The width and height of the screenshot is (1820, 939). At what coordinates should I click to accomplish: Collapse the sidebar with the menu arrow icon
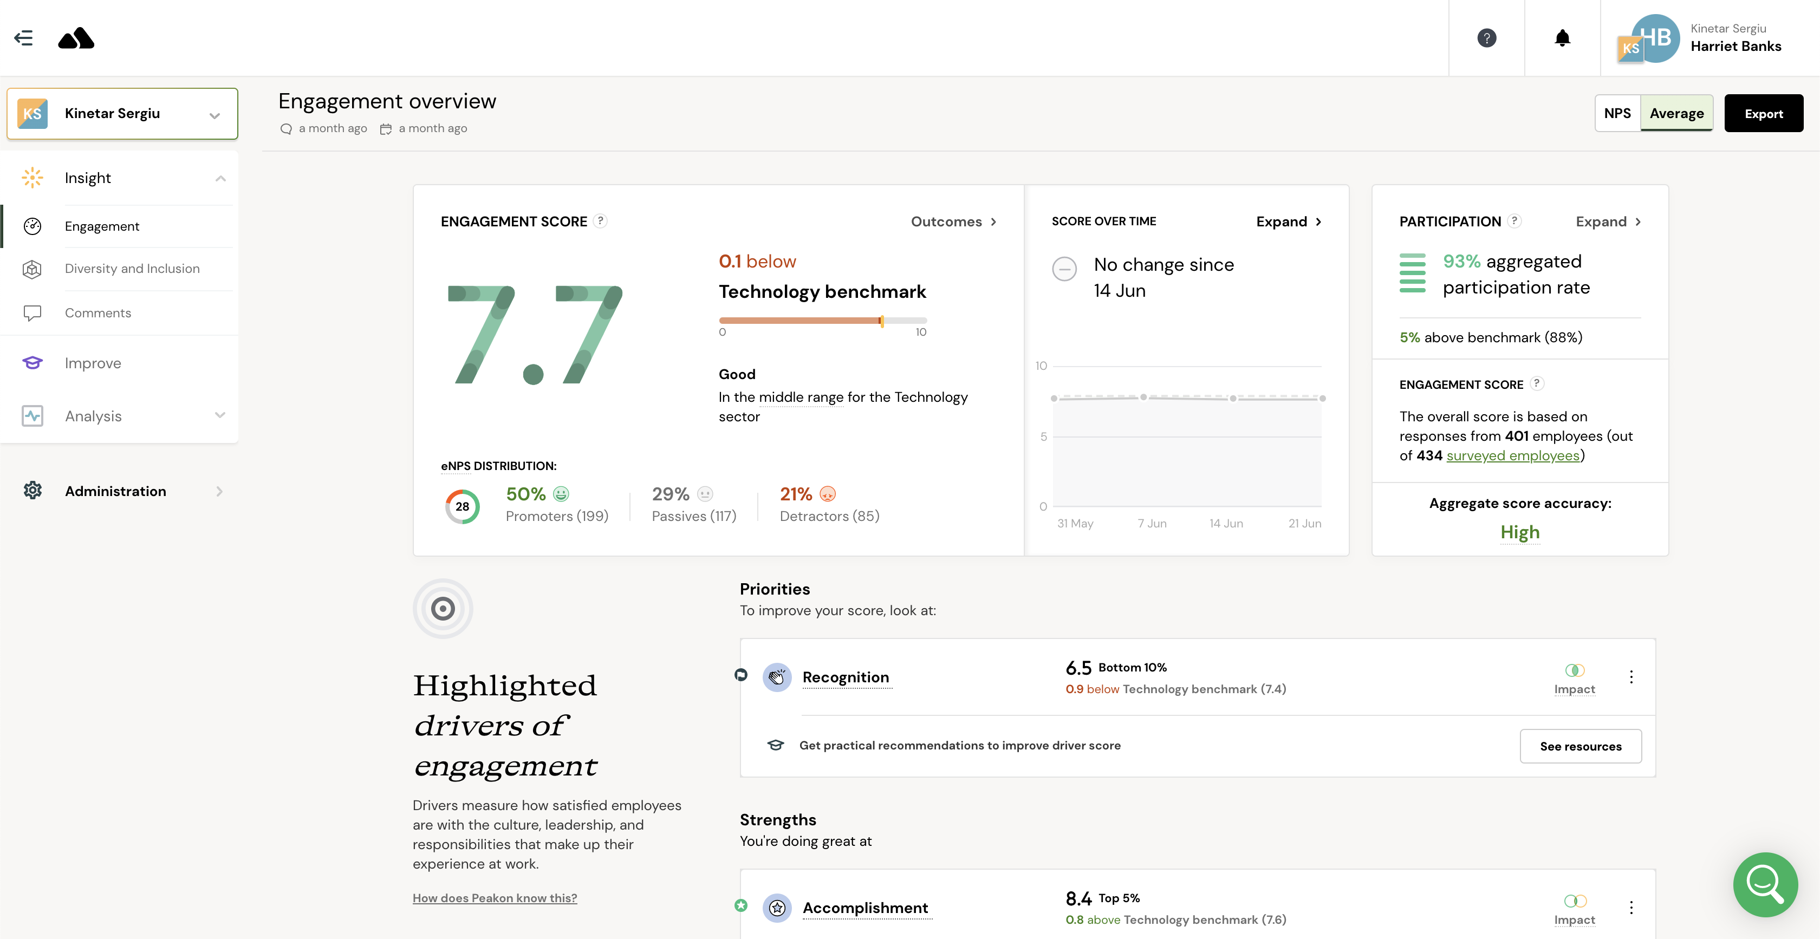click(x=23, y=38)
